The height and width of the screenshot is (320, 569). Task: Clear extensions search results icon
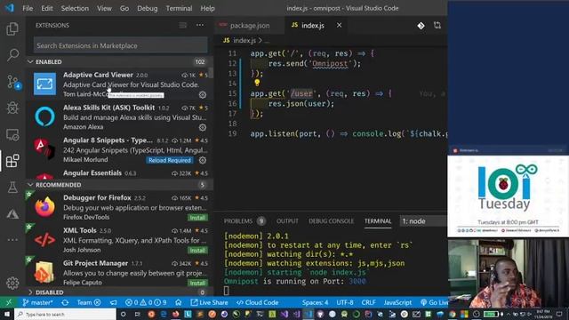tap(182, 25)
